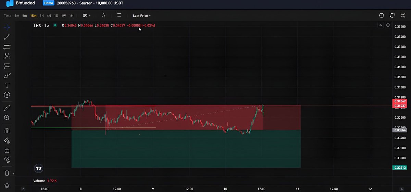Select the crosshair cursor tool
Screen dimensions: 411x192
(x=7, y=27)
